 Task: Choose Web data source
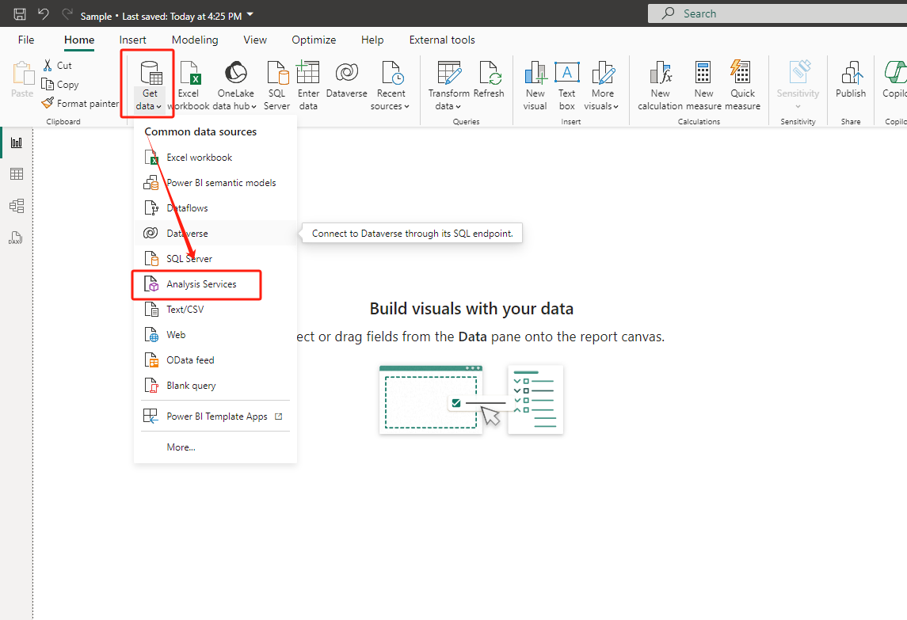click(x=215, y=335)
